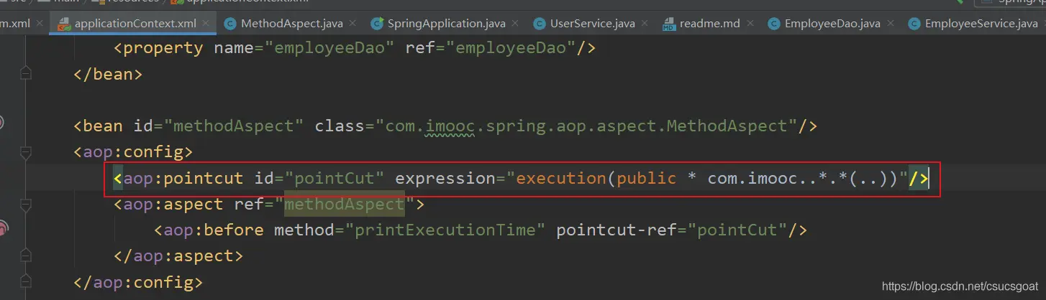This screenshot has height=300, width=1046.
Task: Click the readme.md markdown file icon
Action: (x=669, y=24)
